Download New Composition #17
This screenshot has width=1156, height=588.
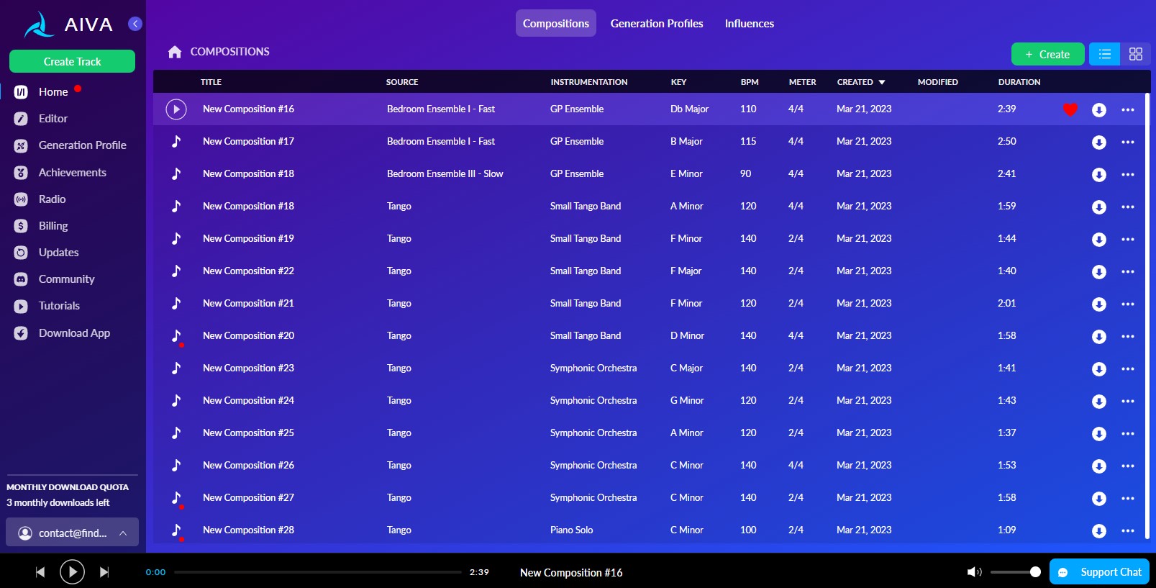1098,143
